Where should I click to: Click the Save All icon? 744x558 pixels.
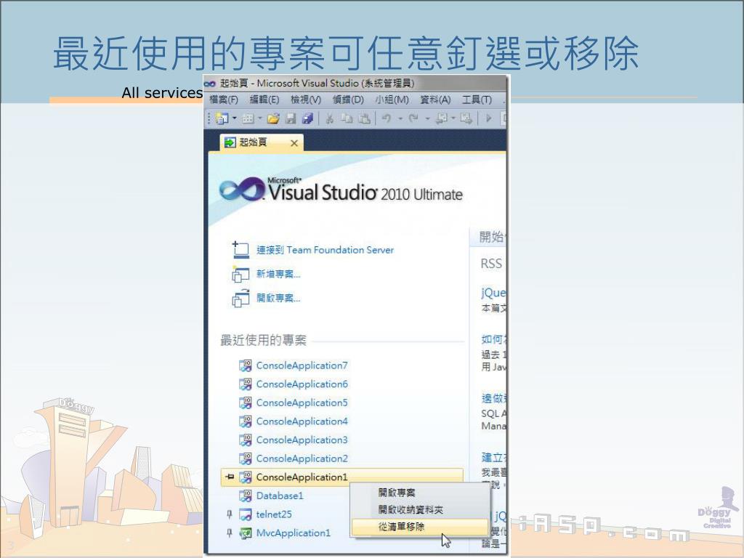click(308, 118)
